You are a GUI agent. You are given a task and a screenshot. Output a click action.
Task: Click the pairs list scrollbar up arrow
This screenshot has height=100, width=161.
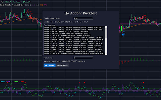pyautogui.click(x=106, y=27)
